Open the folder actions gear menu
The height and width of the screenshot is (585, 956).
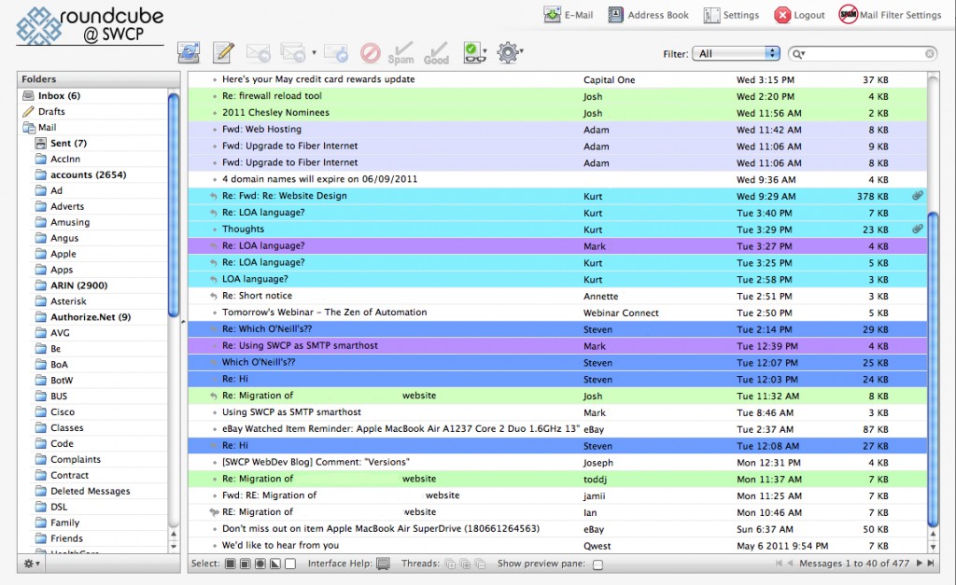point(32,564)
